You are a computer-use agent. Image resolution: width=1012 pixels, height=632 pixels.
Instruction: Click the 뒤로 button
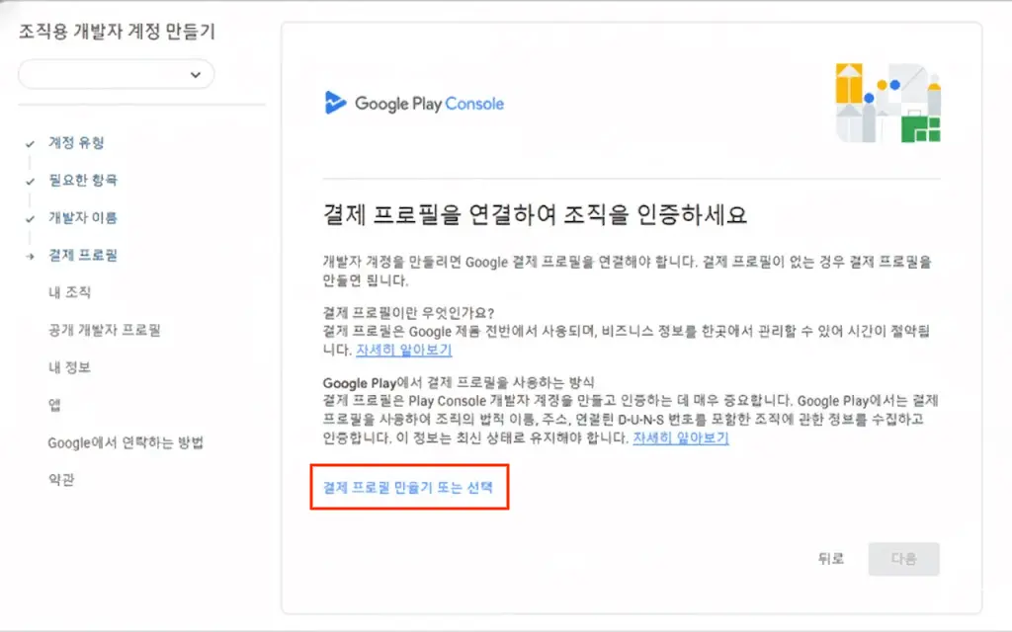point(830,559)
